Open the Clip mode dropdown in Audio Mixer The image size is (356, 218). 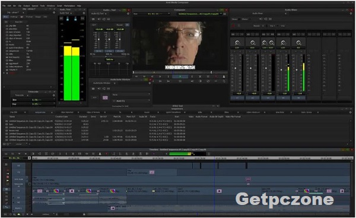click(x=283, y=26)
